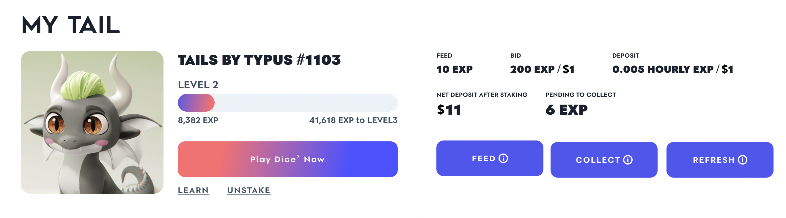This screenshot has height=218, width=786.
Task: Click the info icon on FEED button
Action: click(503, 159)
